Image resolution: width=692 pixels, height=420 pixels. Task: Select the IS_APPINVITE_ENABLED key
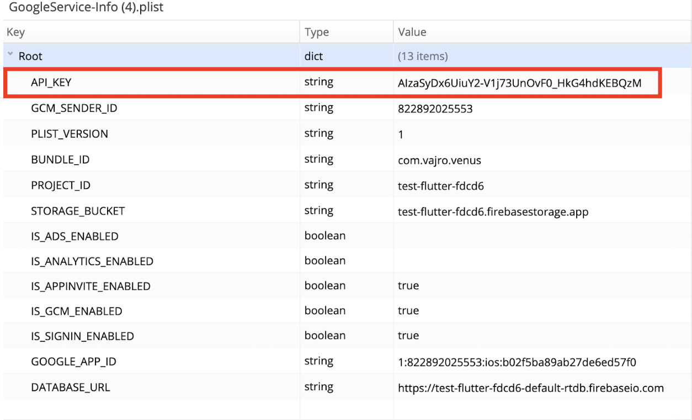(91, 286)
